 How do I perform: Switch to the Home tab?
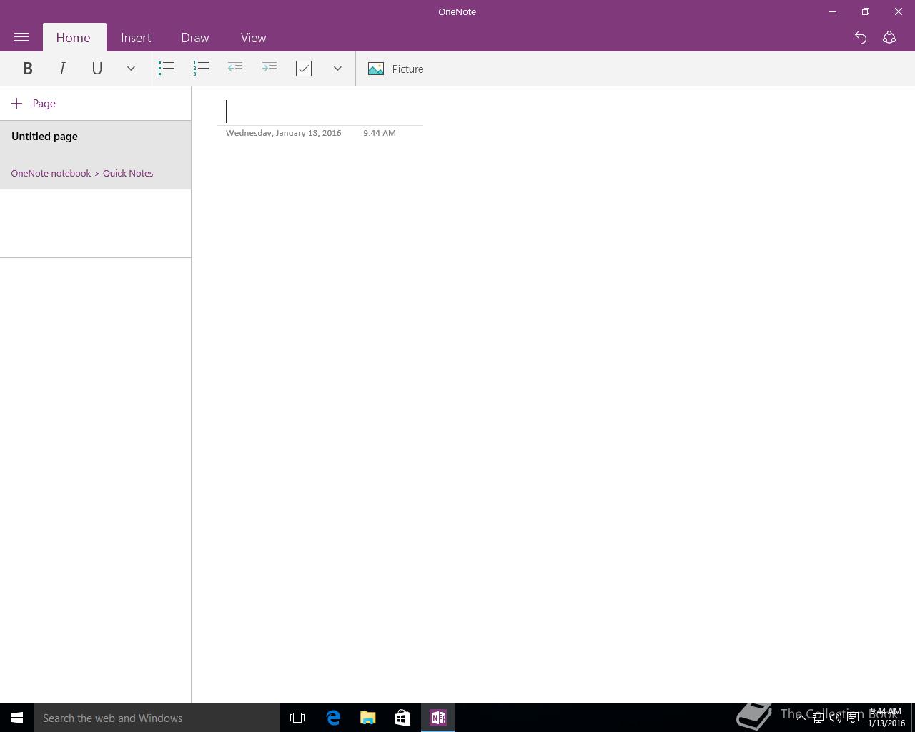pyautogui.click(x=74, y=38)
